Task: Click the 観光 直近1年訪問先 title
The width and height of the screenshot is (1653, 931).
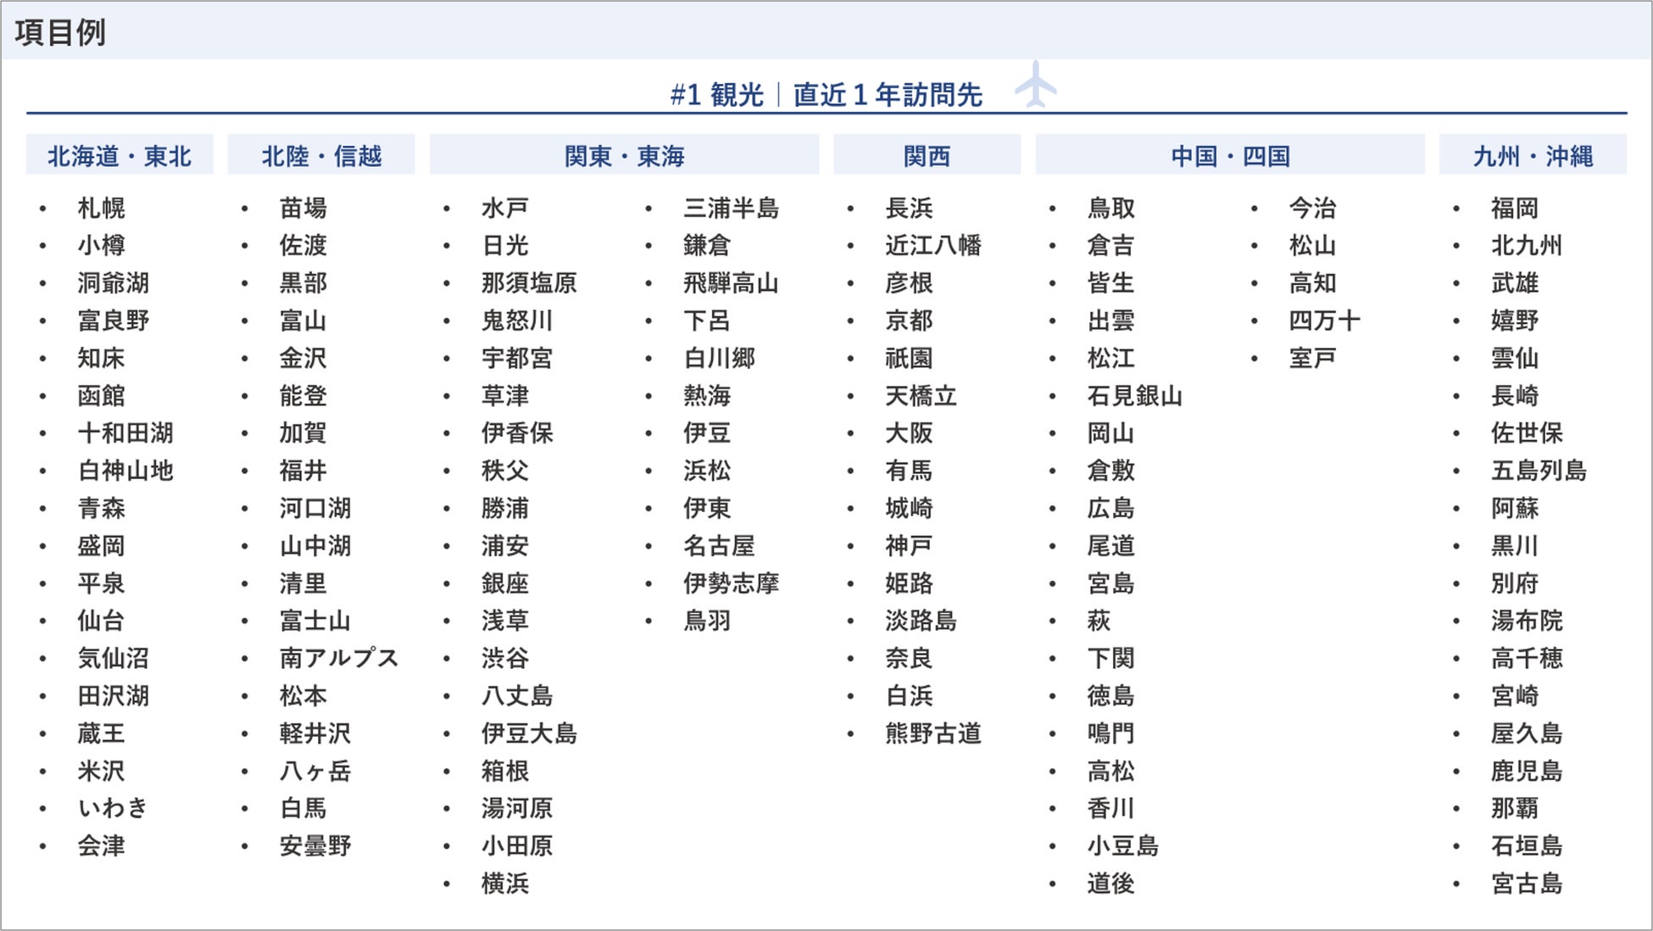Action: (x=826, y=94)
